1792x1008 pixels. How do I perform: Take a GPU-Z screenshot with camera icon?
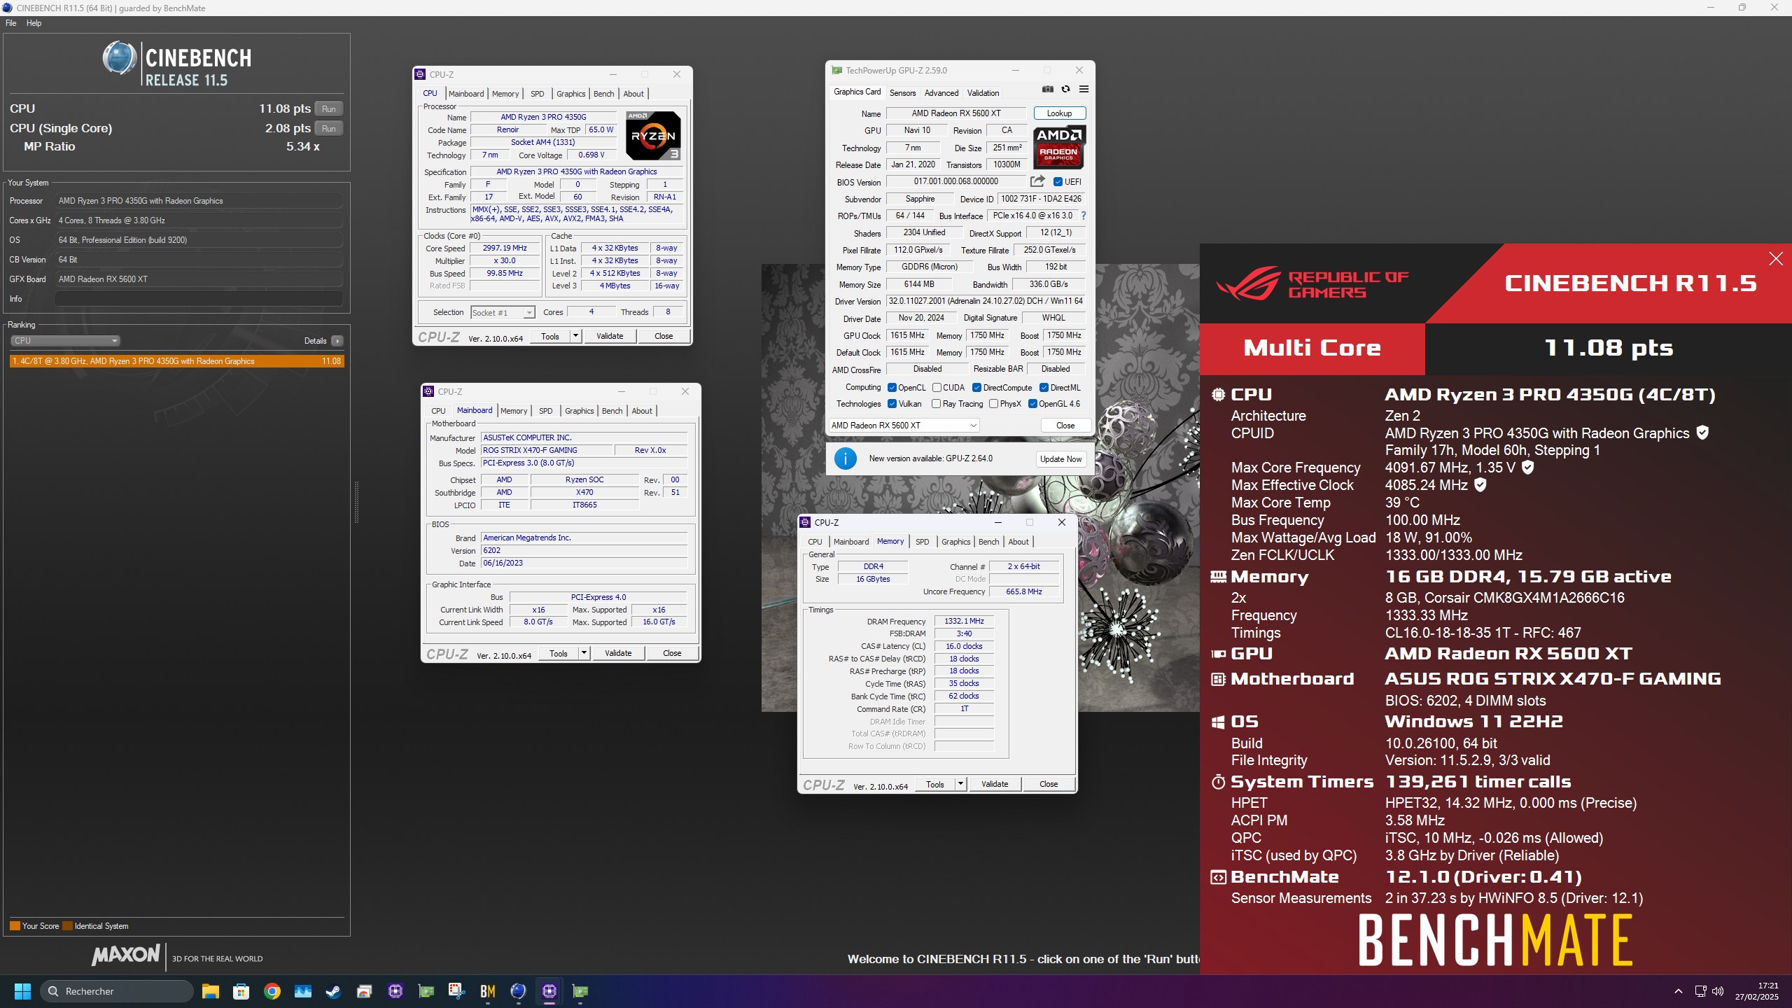[1047, 90]
